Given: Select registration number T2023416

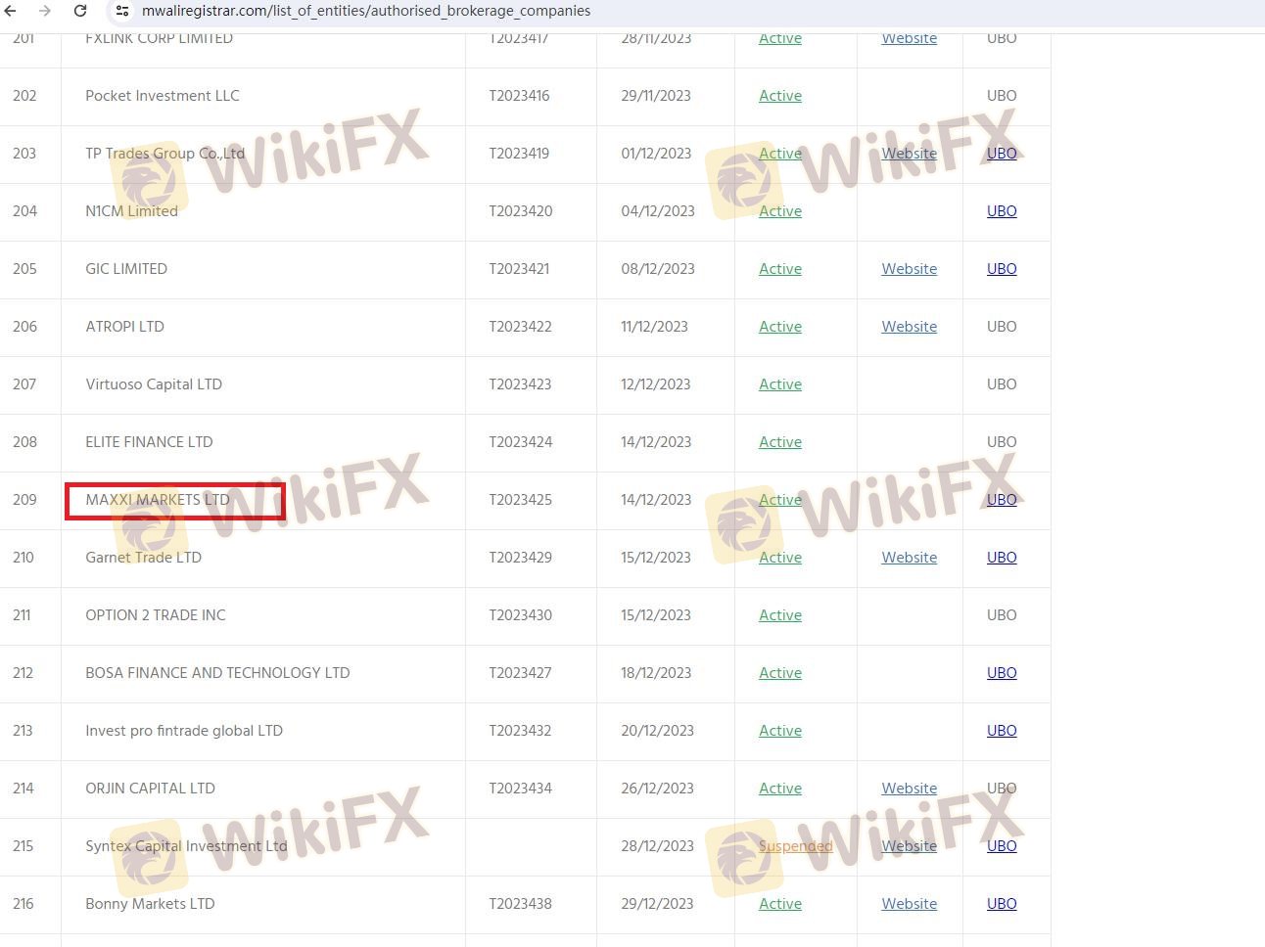Looking at the screenshot, I should click(x=520, y=96).
